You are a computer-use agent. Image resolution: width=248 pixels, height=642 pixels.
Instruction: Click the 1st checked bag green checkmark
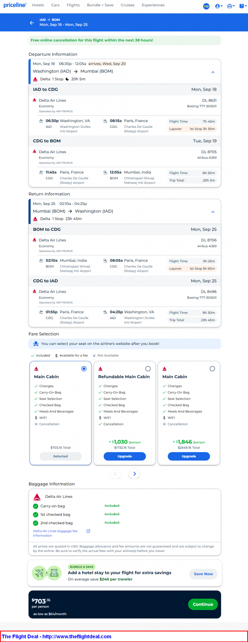(36, 515)
